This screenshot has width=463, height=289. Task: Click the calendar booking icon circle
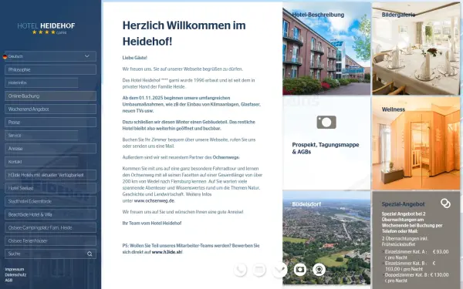[259, 270]
